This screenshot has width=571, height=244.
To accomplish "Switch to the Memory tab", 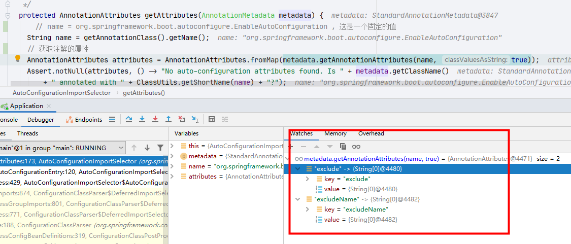I will [x=335, y=133].
